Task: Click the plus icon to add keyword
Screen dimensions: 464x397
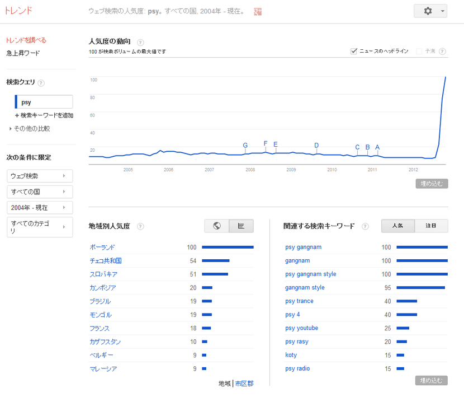Action: pyautogui.click(x=17, y=115)
